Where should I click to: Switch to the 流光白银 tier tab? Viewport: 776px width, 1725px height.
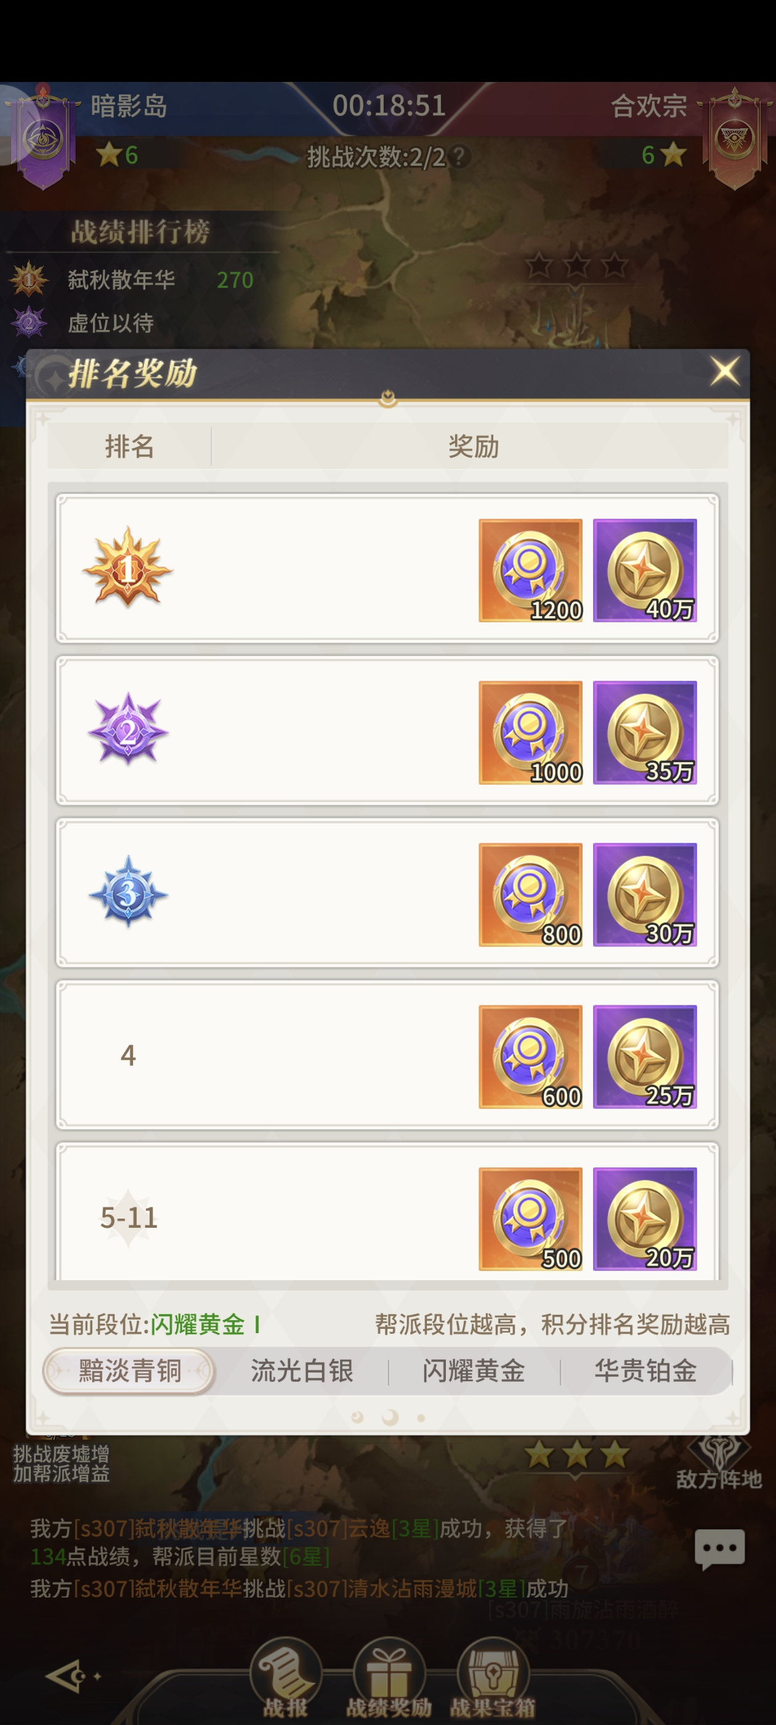[x=302, y=1371]
